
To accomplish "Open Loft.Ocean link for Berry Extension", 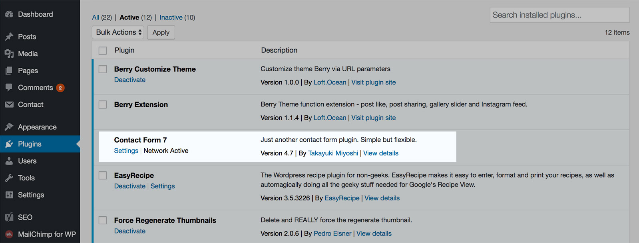I will 330,118.
